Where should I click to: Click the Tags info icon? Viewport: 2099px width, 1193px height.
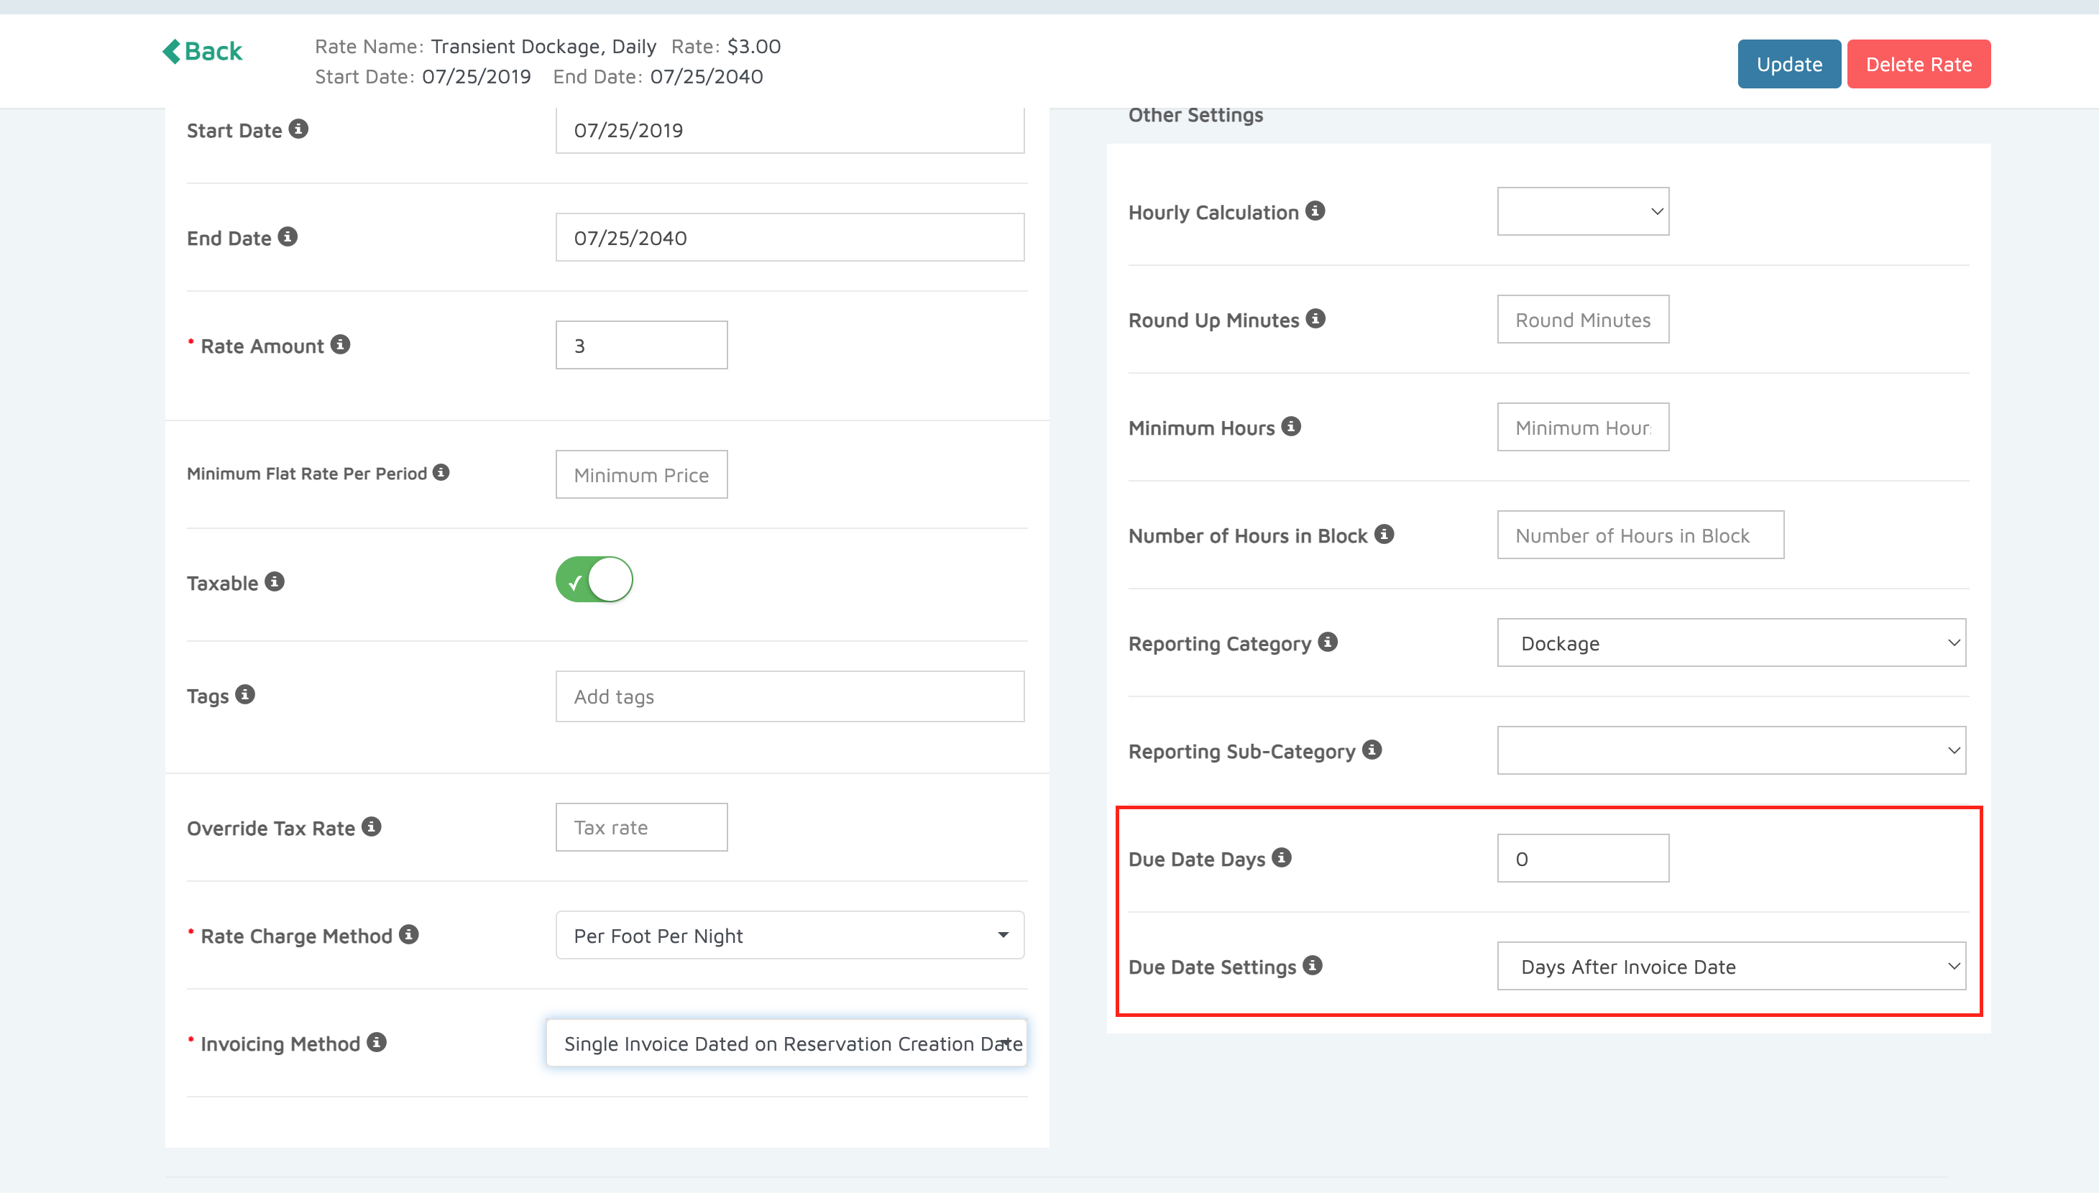click(x=245, y=695)
